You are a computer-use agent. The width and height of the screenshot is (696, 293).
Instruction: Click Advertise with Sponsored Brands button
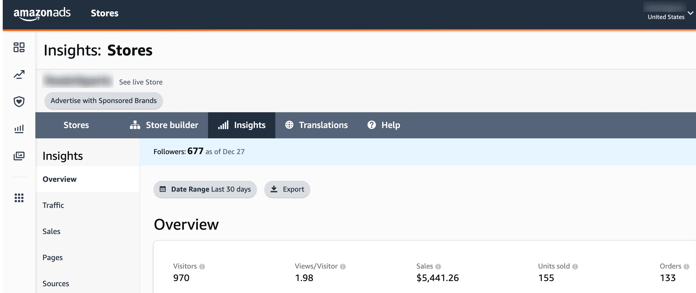click(x=103, y=101)
